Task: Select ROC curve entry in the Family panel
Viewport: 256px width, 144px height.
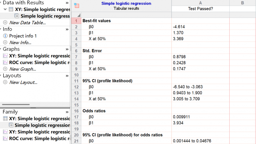Action: [x=40, y=138]
